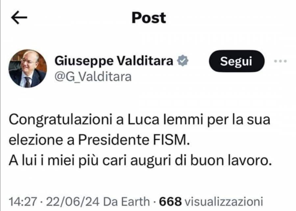Image resolution: width=296 pixels, height=211 pixels.
Task: Click the blue verified badge icon
Action: click(183, 61)
